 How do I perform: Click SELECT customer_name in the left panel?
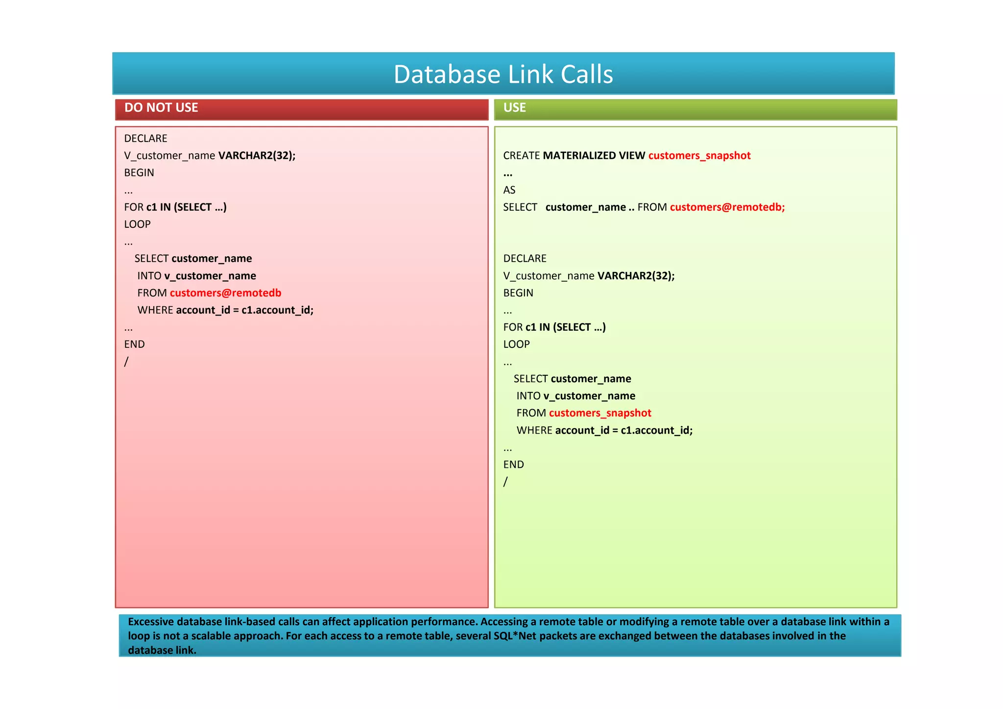(x=193, y=259)
